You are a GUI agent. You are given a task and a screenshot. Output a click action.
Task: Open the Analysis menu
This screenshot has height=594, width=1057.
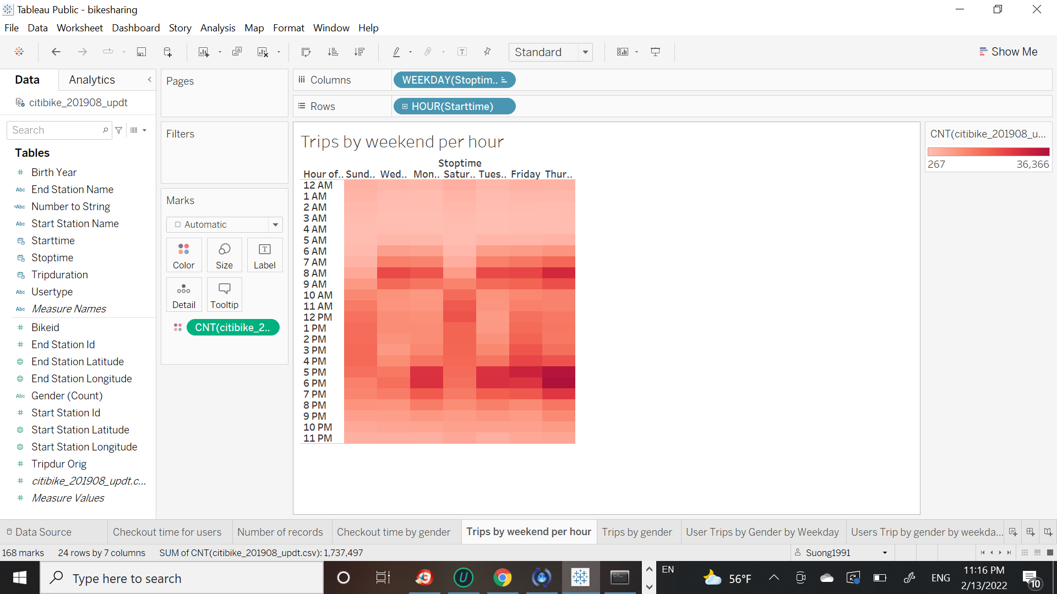(x=217, y=28)
